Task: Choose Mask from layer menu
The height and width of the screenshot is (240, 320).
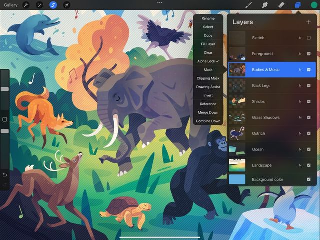Action: [208, 70]
